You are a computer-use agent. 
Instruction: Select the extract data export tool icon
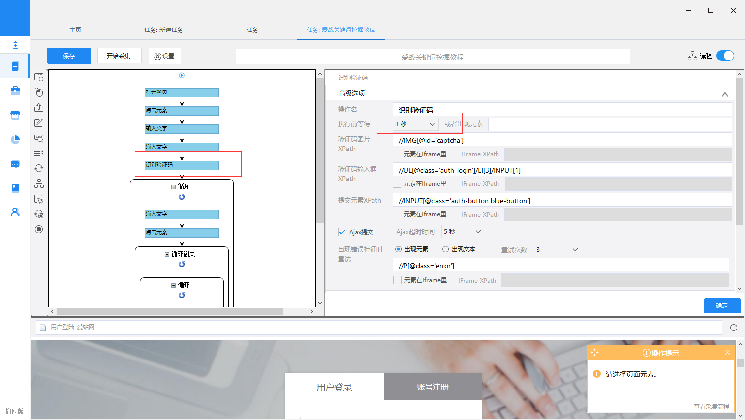coord(39,108)
